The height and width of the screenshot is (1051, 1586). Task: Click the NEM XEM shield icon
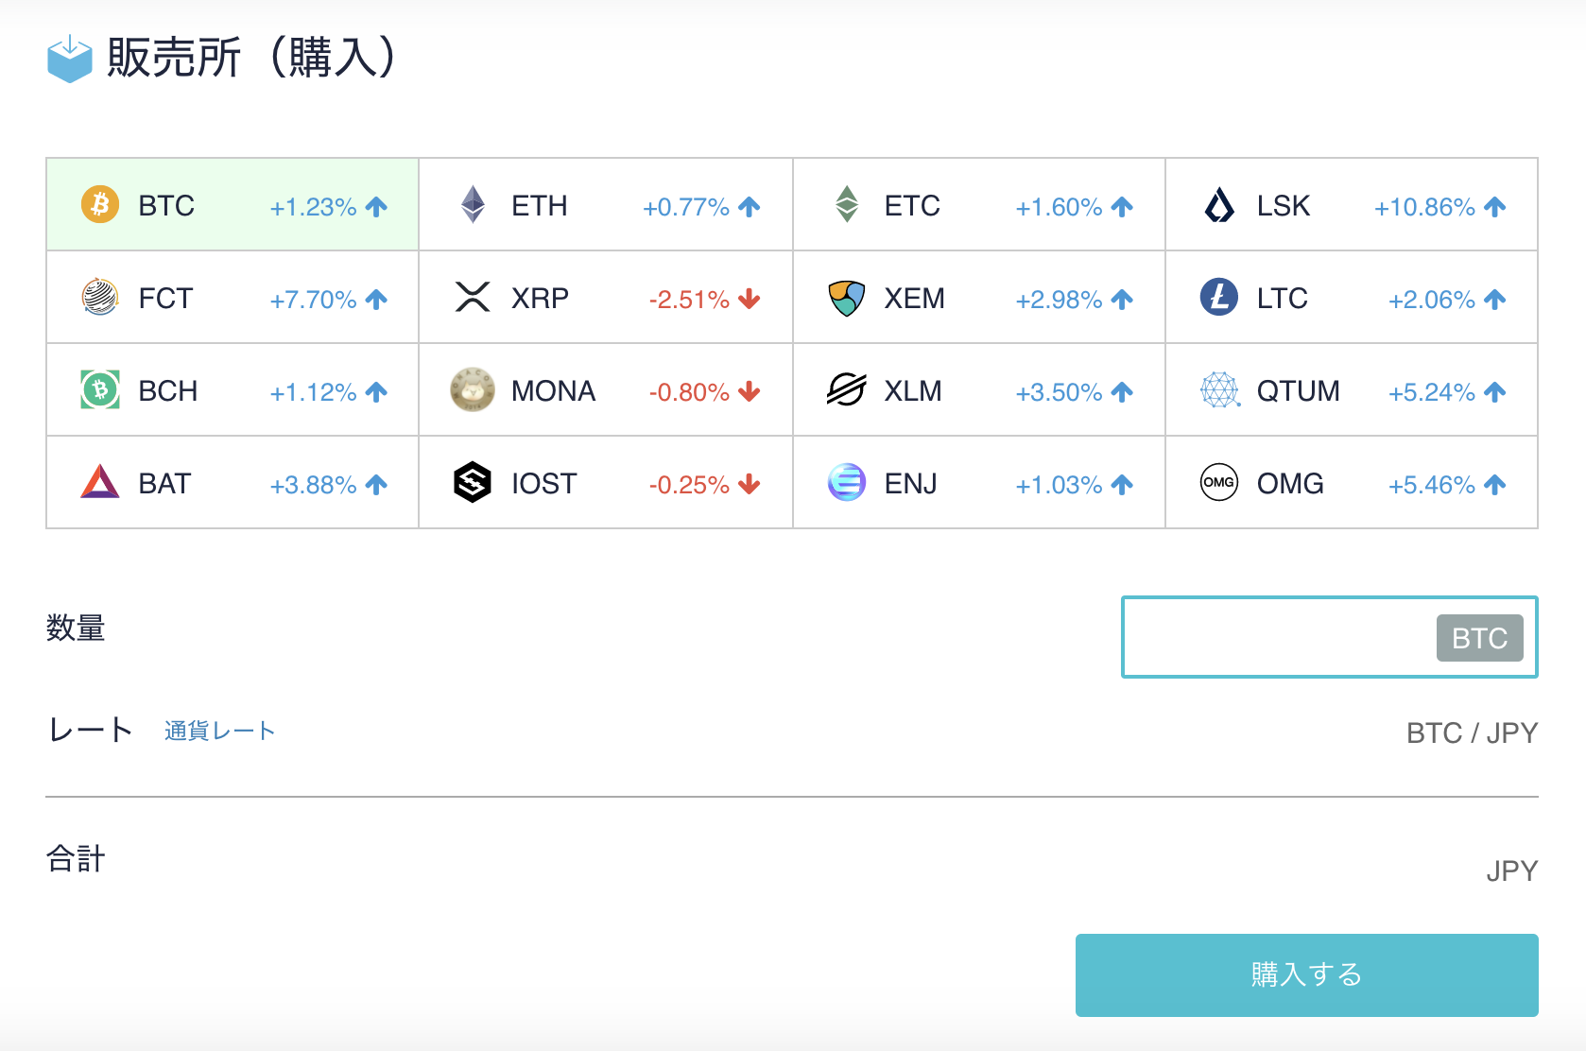847,298
